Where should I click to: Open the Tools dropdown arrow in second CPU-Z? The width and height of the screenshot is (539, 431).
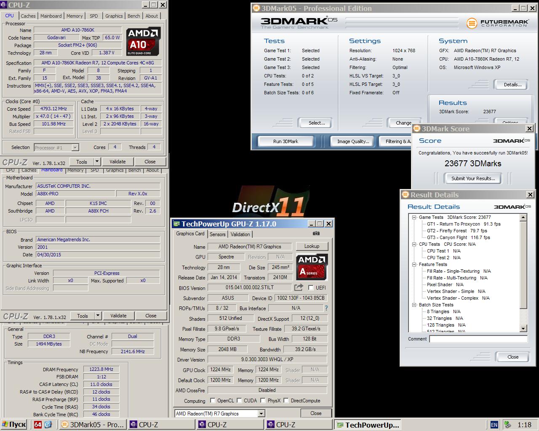pos(98,316)
